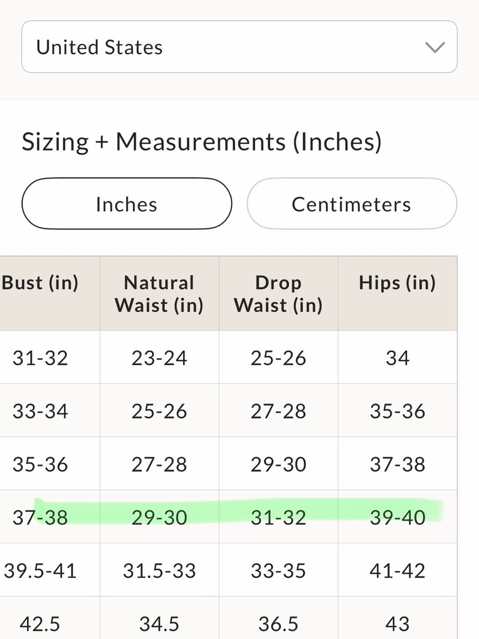This screenshot has height=639, width=479.
Task: Click the 42.5 bust cell
Action: (49, 618)
